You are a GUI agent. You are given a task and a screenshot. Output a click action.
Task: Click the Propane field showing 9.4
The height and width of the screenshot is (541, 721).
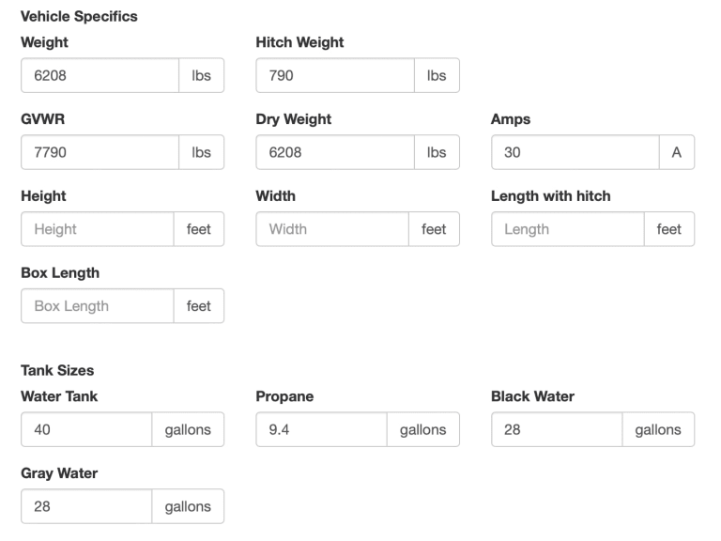321,429
